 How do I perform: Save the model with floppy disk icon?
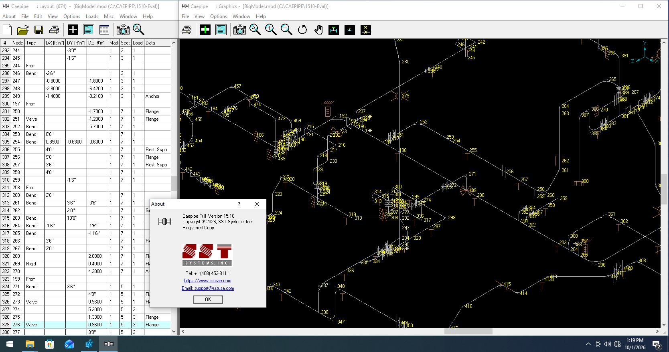39,30
